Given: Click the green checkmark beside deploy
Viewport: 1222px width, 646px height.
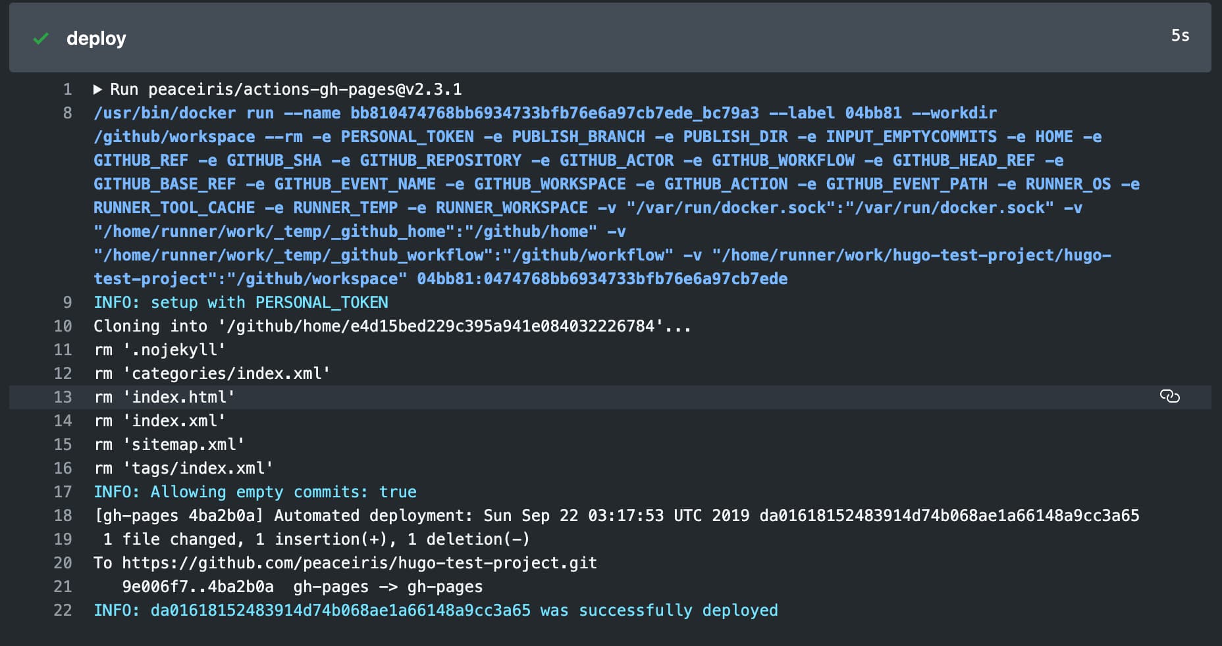Looking at the screenshot, I should 41,39.
